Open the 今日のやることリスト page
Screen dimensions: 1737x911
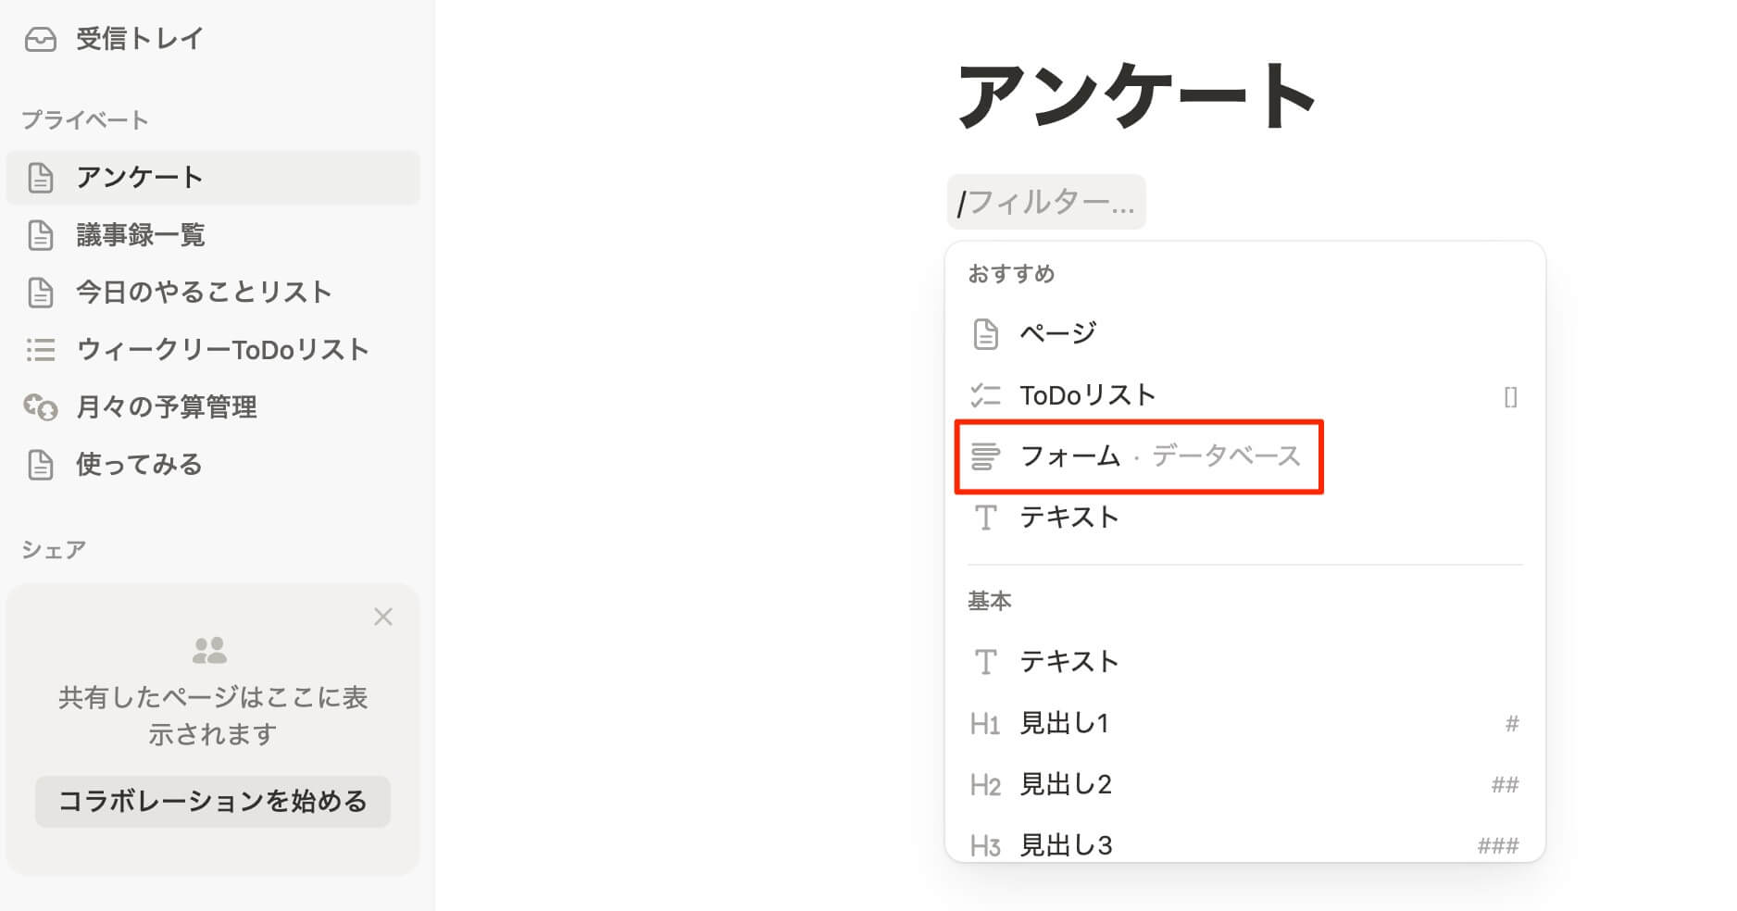[x=204, y=293]
